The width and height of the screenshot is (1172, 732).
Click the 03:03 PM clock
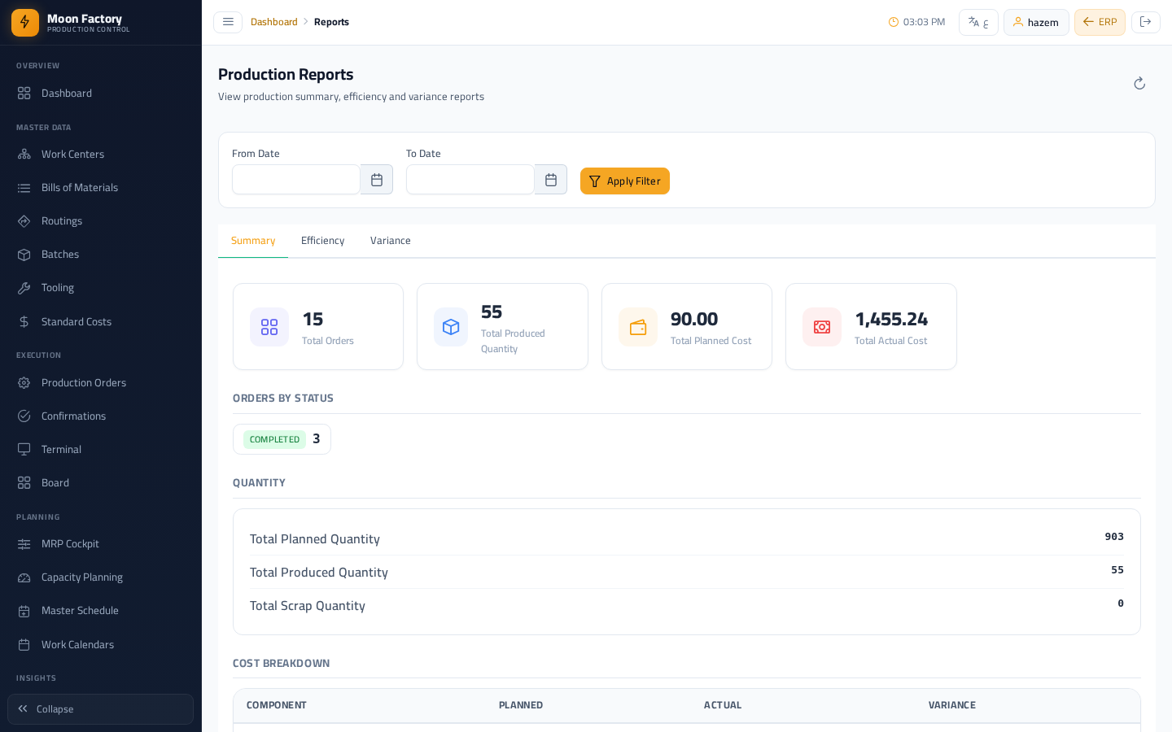(916, 22)
